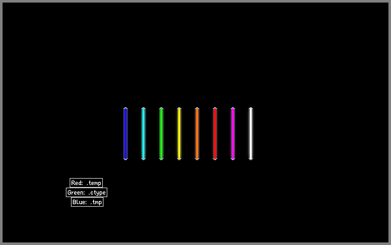This screenshot has height=245, width=391.
Task: Click the top endpoint of the white bar
Action: pos(250,108)
